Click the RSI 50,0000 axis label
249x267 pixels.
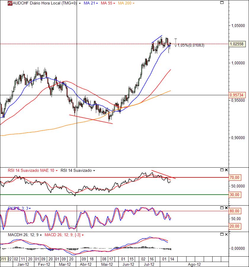(238, 186)
